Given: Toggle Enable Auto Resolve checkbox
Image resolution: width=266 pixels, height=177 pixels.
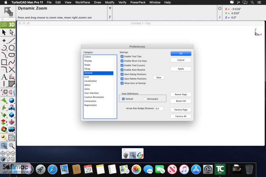Looking at the screenshot, I should (122, 70).
